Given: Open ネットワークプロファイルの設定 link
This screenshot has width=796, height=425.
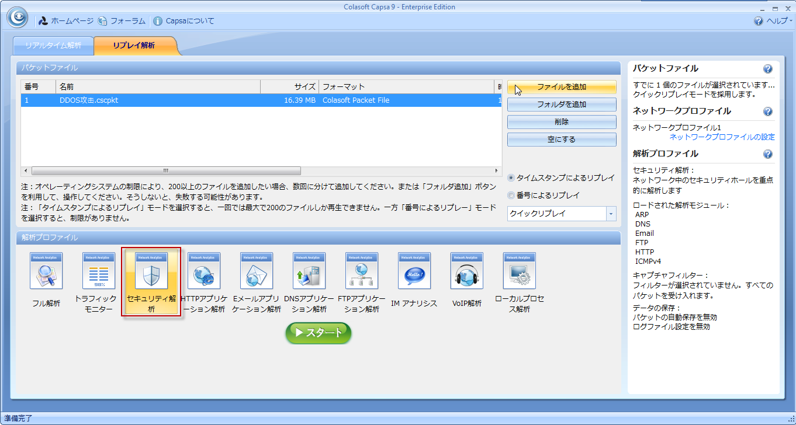Looking at the screenshot, I should coord(722,137).
